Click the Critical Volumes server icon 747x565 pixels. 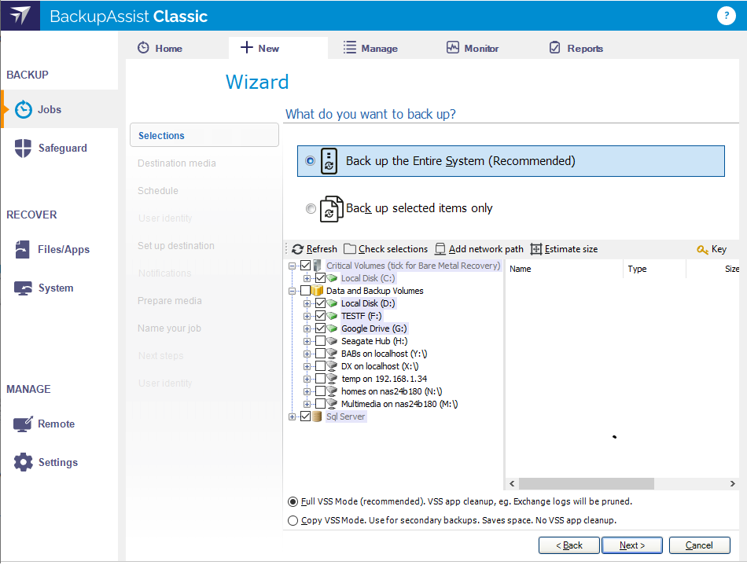point(317,266)
